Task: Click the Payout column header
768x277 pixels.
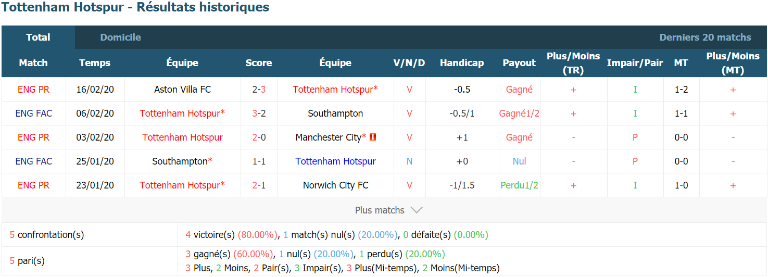Action: (x=519, y=63)
